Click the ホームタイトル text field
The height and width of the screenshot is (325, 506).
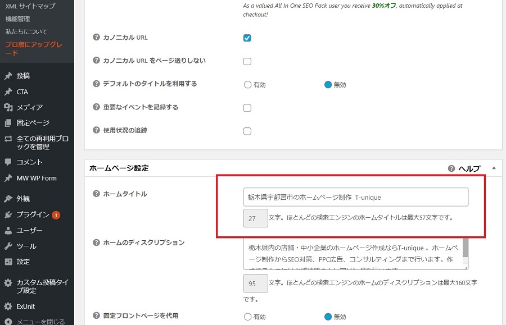(355, 197)
